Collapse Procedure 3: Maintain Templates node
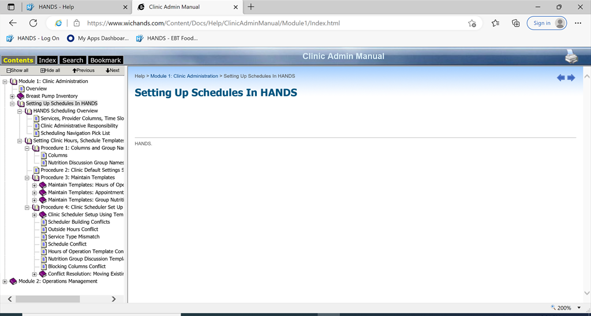591x316 pixels. (x=27, y=178)
